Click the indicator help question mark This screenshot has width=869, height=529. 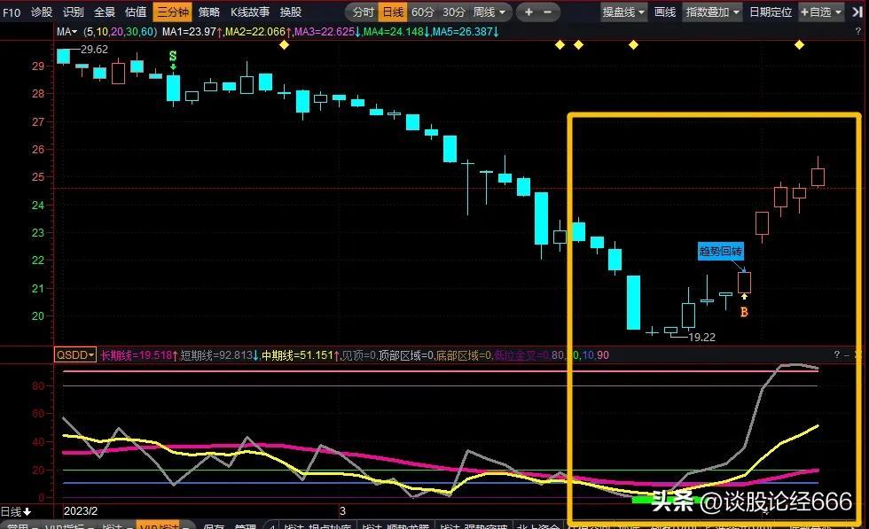(x=835, y=355)
